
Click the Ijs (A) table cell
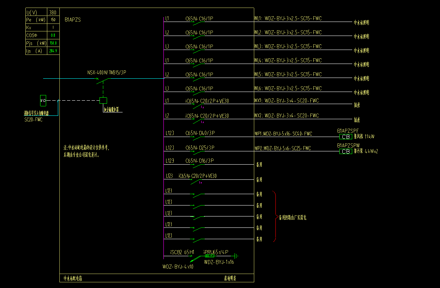pos(36,51)
